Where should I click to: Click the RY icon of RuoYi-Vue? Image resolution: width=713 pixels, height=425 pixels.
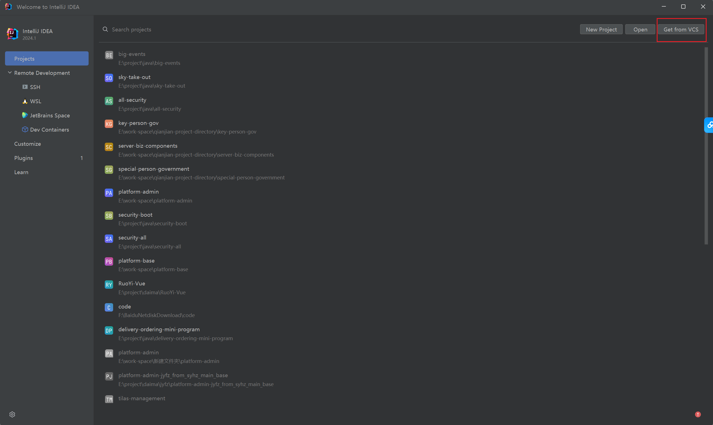pyautogui.click(x=109, y=284)
